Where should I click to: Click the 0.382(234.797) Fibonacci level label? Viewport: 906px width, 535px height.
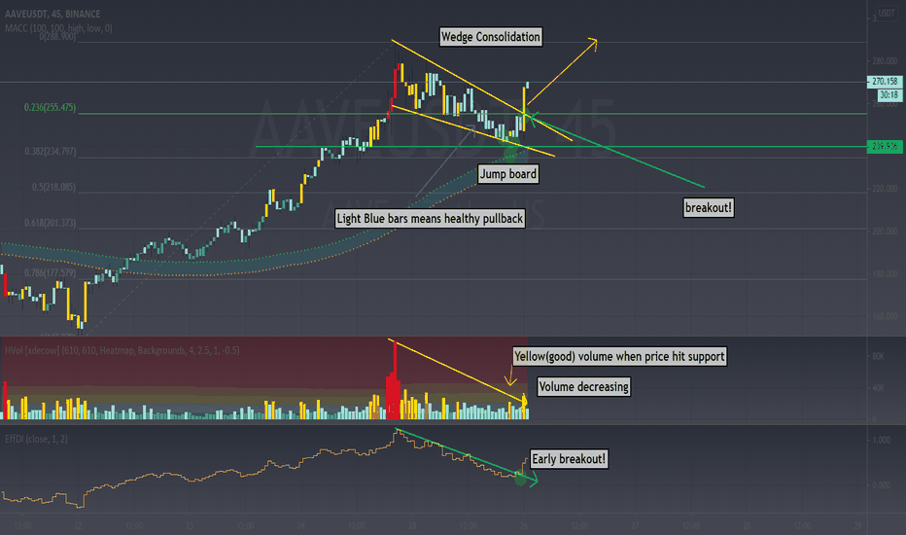[x=50, y=152]
